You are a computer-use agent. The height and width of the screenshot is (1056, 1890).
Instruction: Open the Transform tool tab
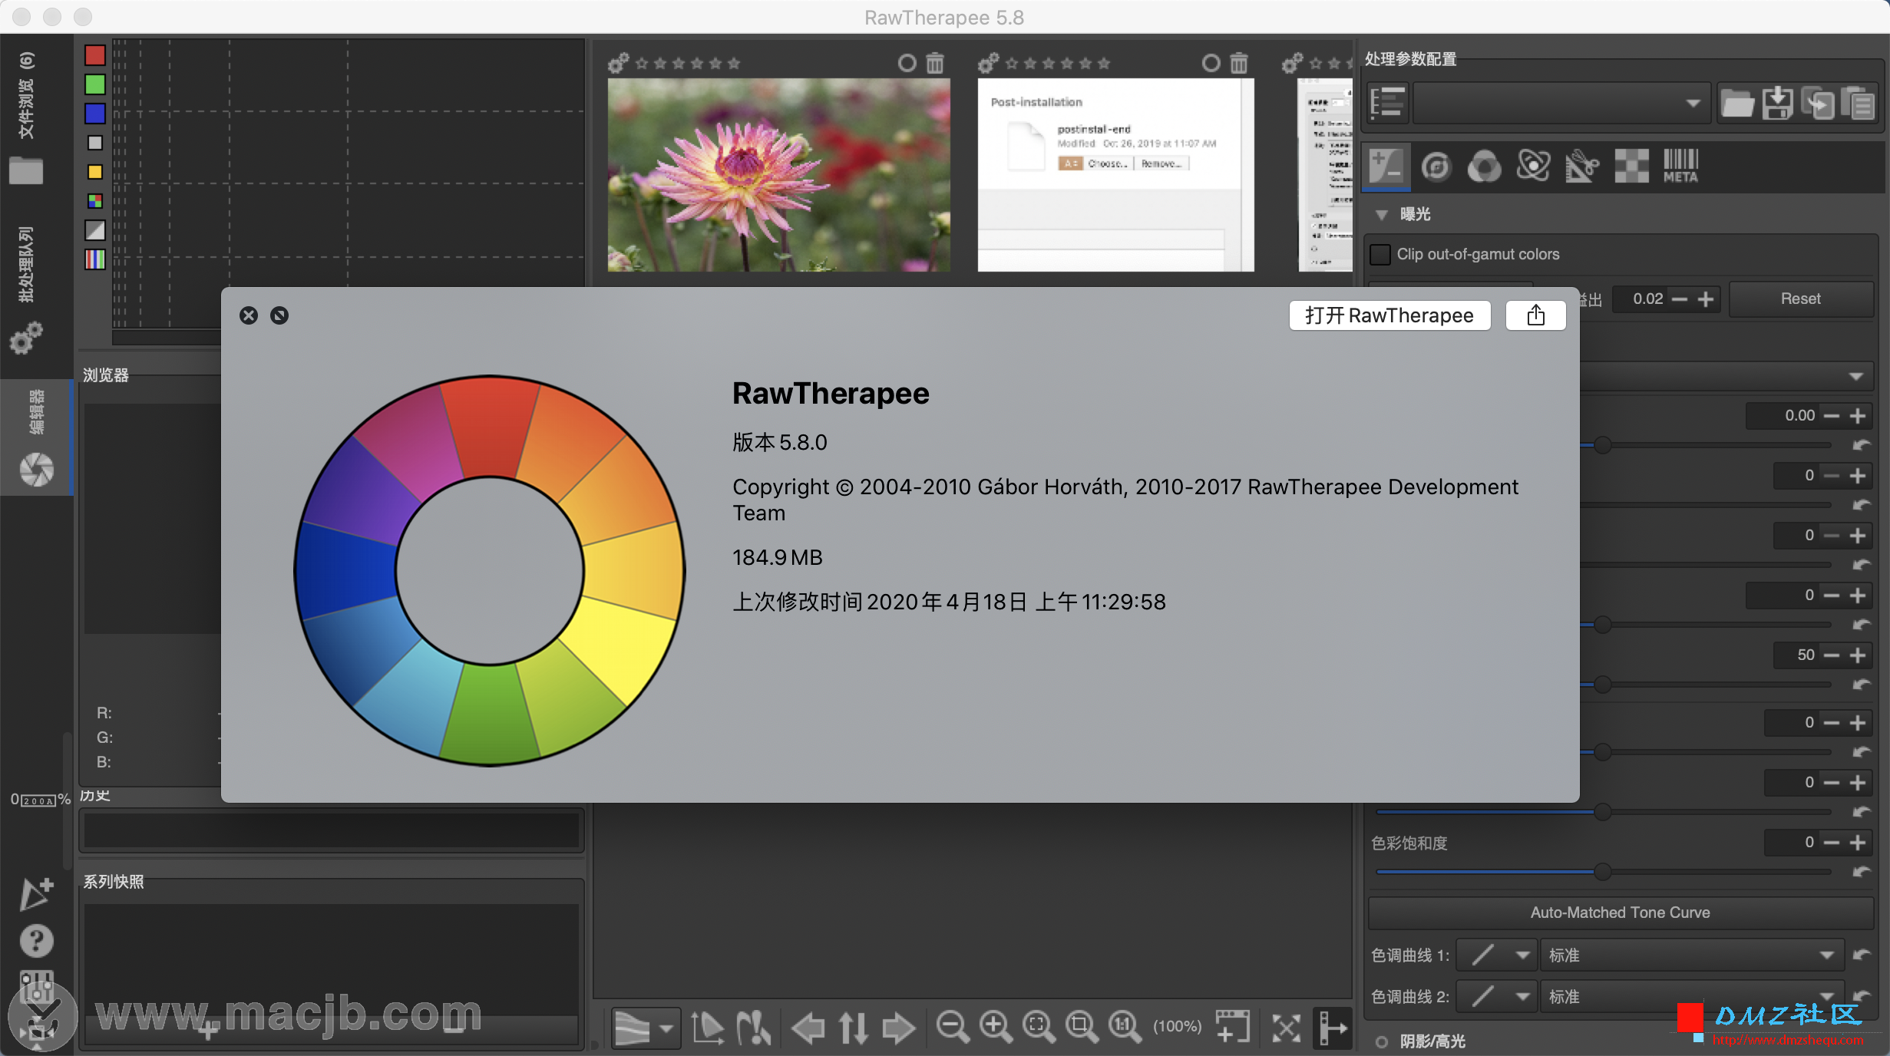(1581, 166)
